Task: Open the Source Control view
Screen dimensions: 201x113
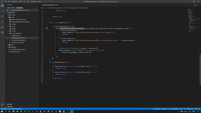Action: click(3, 16)
